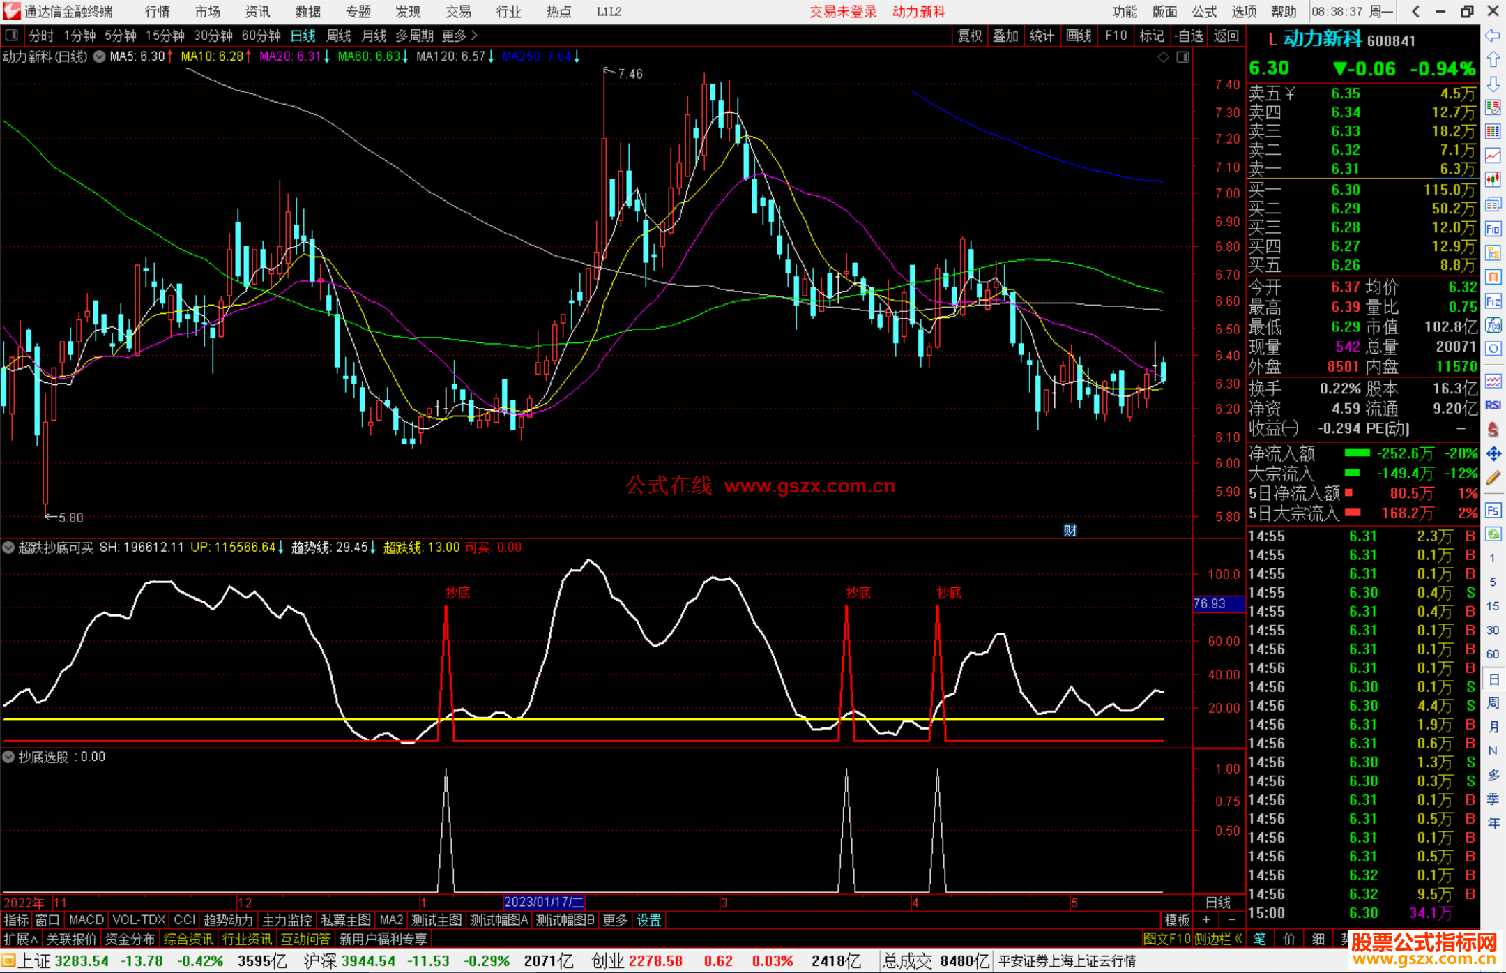Click the 2023/01/17 date marker on timeline
The width and height of the screenshot is (1506, 973).
point(543,903)
